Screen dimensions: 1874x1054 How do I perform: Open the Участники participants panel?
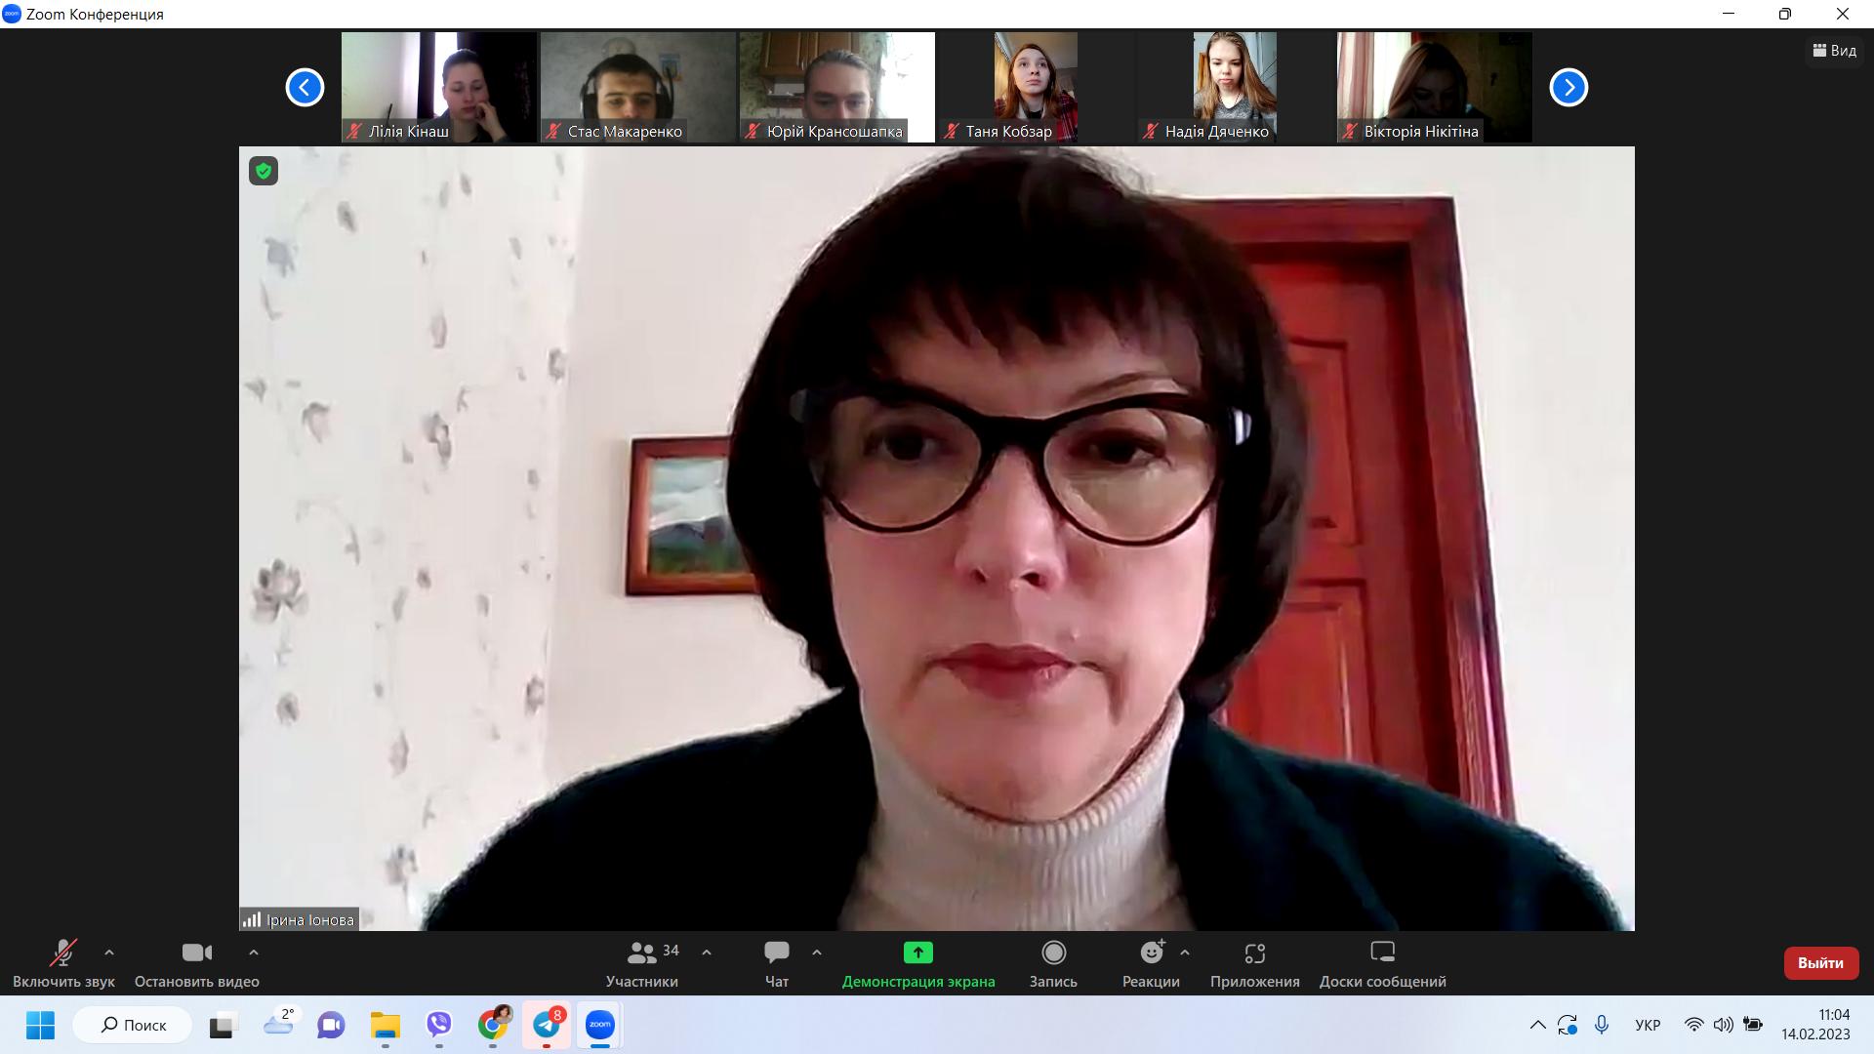click(x=641, y=962)
